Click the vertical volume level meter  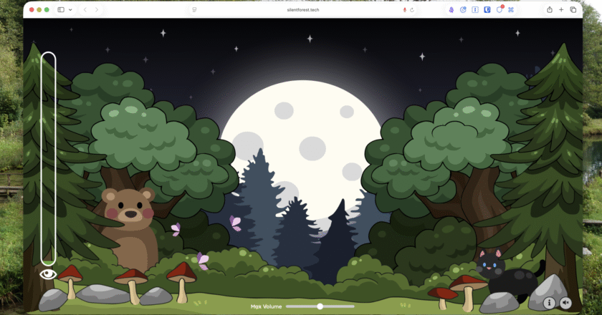click(x=49, y=159)
